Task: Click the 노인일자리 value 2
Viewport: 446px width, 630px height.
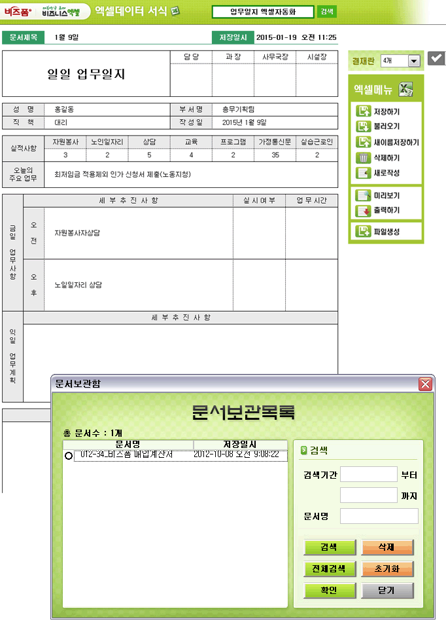Action: (x=107, y=155)
